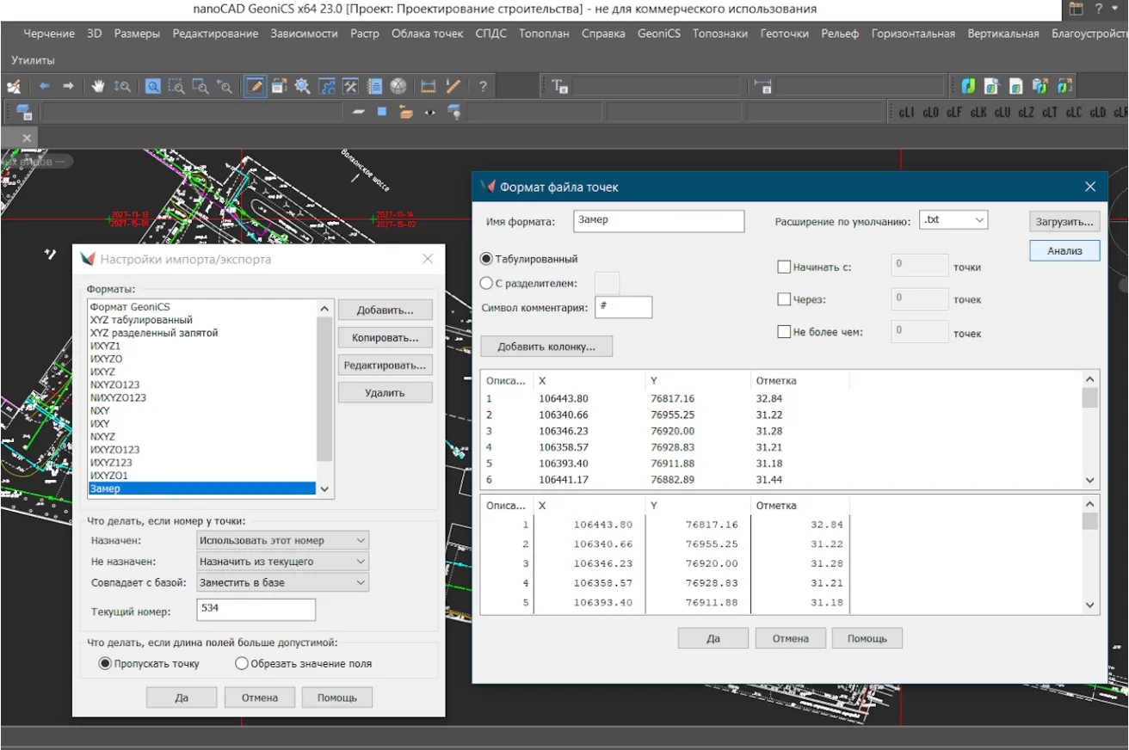Open the layers manager icon

(24, 113)
